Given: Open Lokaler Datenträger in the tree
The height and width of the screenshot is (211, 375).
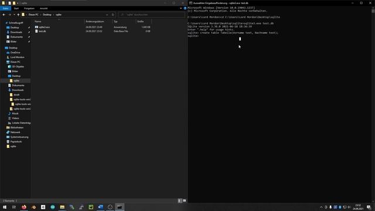Looking at the screenshot, I should [x=21, y=122].
